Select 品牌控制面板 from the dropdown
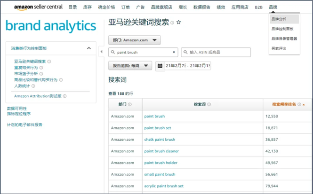The image size is (313, 194). pyautogui.click(x=282, y=29)
